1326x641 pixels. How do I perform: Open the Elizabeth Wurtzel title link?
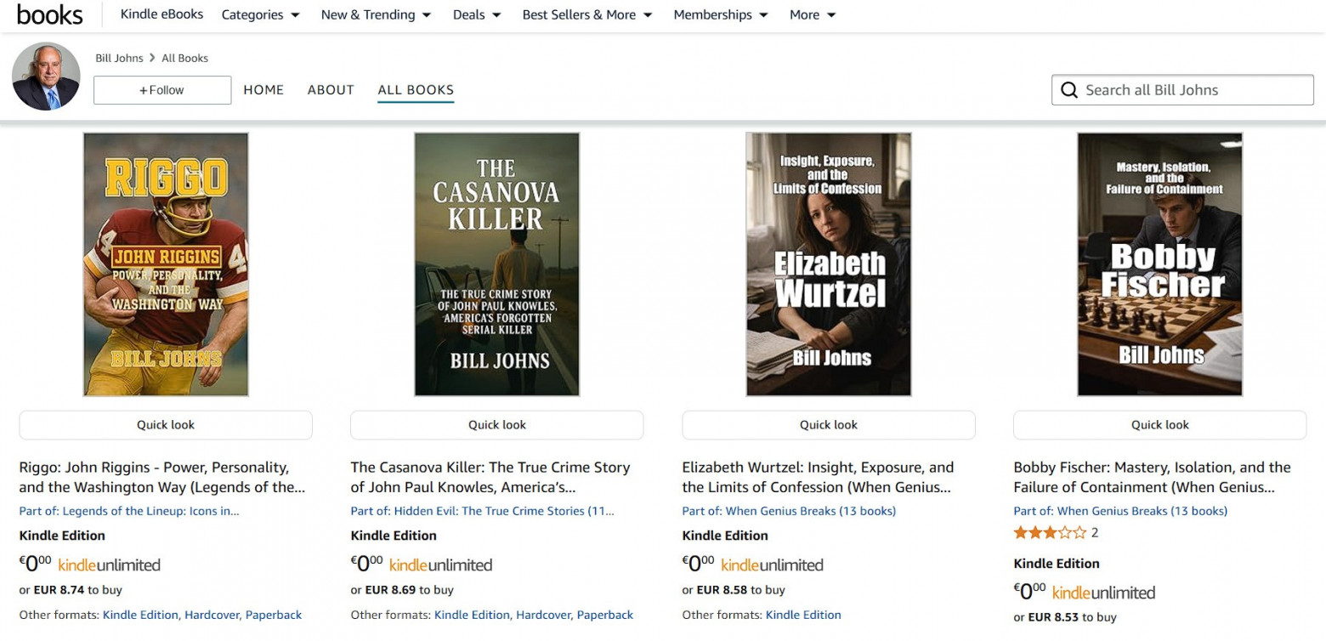click(818, 477)
